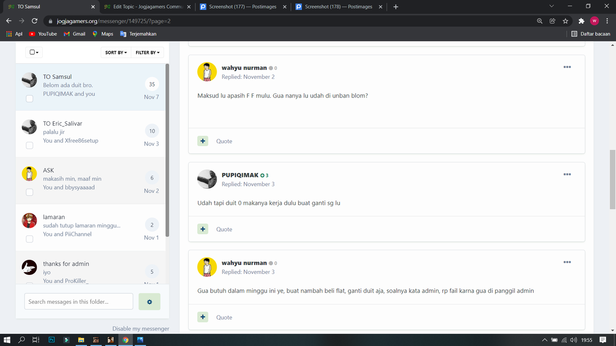
Task: Open the Maps bookmark
Action: click(103, 34)
